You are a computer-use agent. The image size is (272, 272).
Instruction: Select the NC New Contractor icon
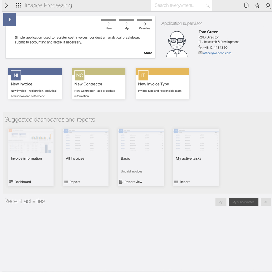point(80,75)
